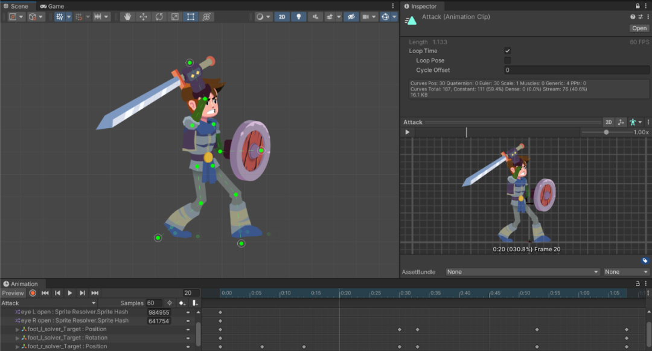Image resolution: width=652 pixels, height=351 pixels.
Task: Adjust the preview playback speed slider
Action: [606, 132]
